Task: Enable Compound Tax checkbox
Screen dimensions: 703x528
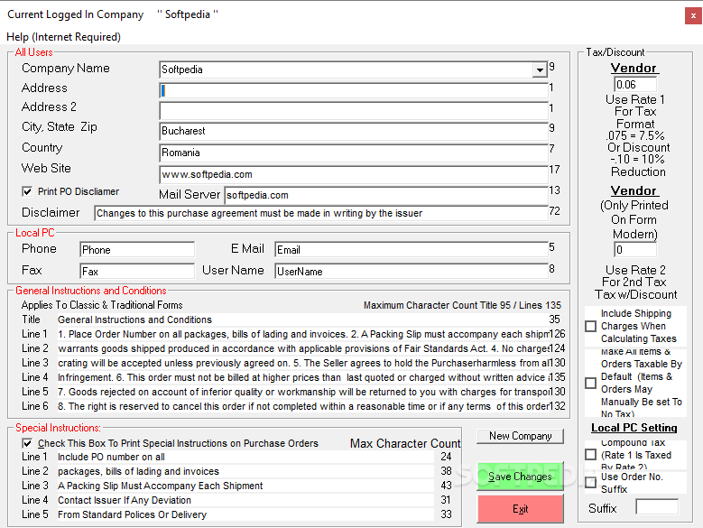Action: (x=591, y=455)
